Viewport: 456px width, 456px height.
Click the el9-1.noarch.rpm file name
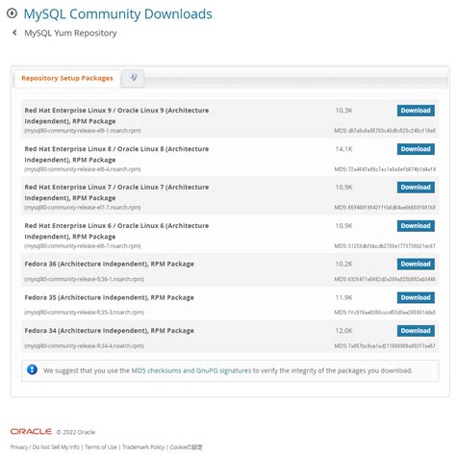83,131
